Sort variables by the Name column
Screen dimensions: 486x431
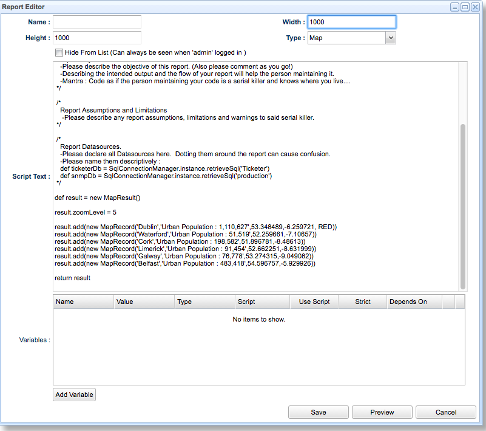tap(83, 302)
